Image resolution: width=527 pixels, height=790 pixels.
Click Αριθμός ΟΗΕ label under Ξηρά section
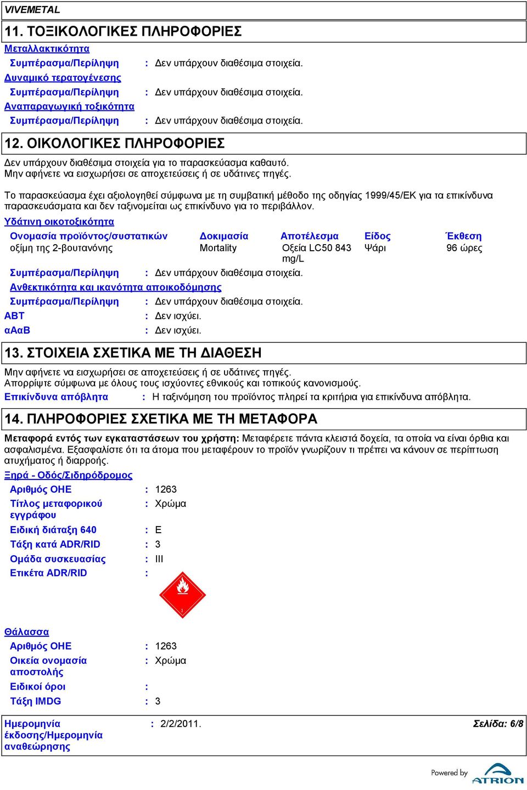pyautogui.click(x=41, y=489)
